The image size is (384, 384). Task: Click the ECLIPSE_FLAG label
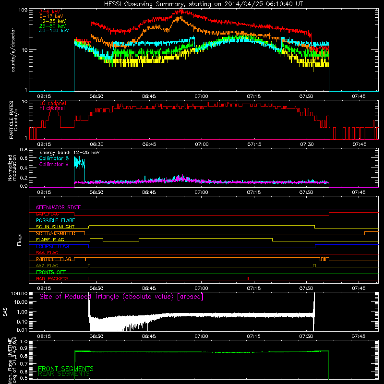click(x=52, y=246)
